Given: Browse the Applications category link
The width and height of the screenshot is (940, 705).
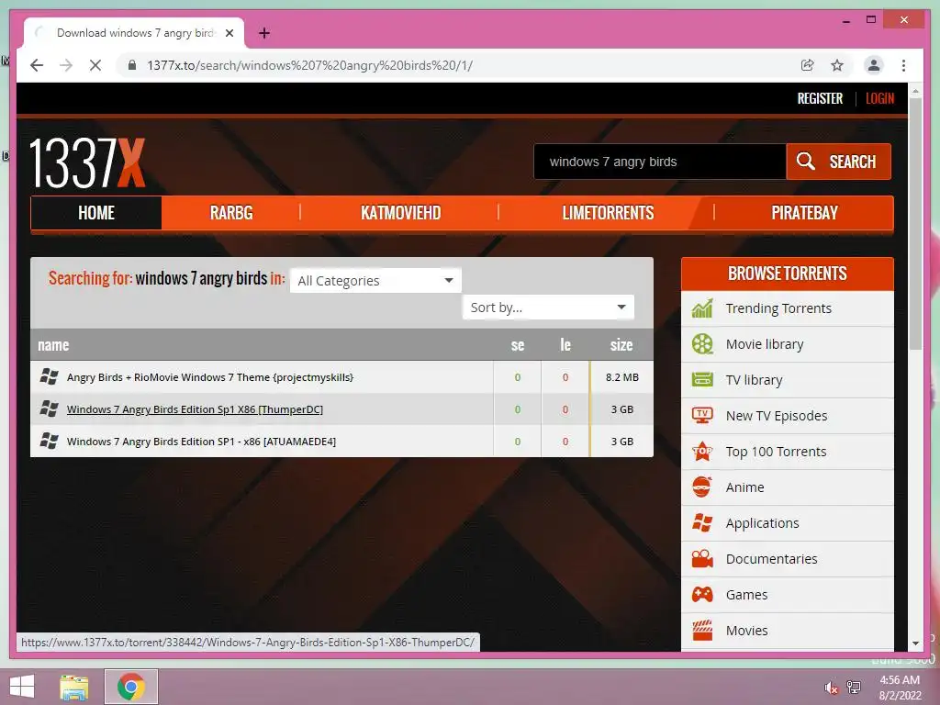Looking at the screenshot, I should tap(762, 522).
